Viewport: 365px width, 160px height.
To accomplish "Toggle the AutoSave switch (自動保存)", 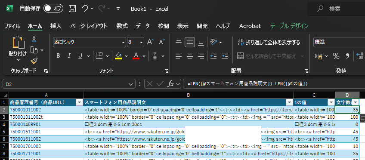I will click(x=53, y=9).
